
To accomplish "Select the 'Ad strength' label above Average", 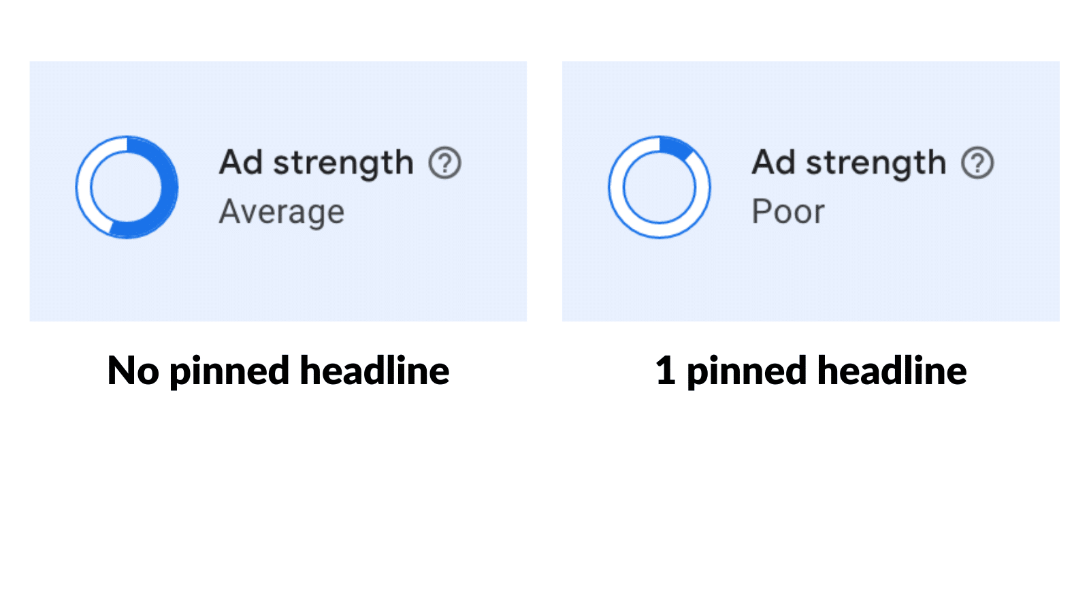I will point(316,163).
